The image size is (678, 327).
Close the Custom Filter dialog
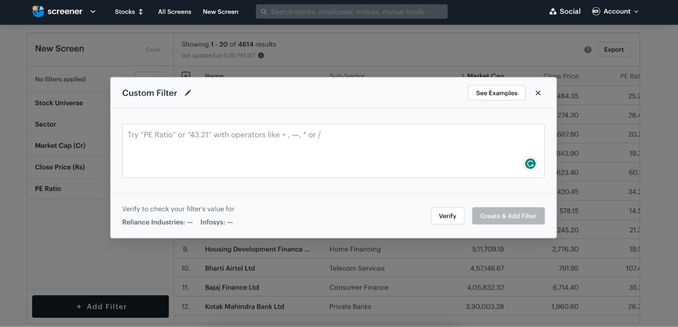coord(538,93)
